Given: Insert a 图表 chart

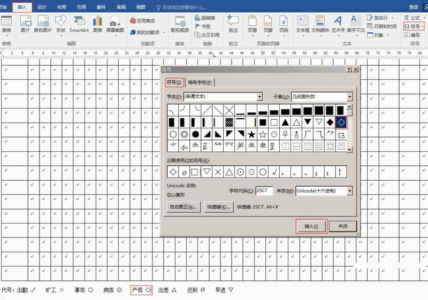Looking at the screenshot, I should pyautogui.click(x=97, y=24).
